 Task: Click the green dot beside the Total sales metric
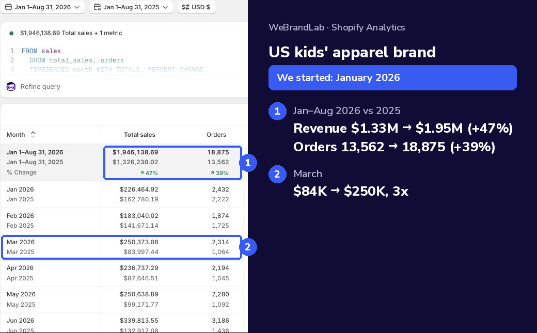pos(11,33)
